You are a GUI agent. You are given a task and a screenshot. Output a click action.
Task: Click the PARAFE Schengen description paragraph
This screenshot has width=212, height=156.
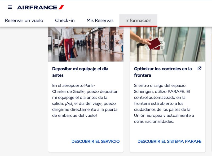[164, 103]
